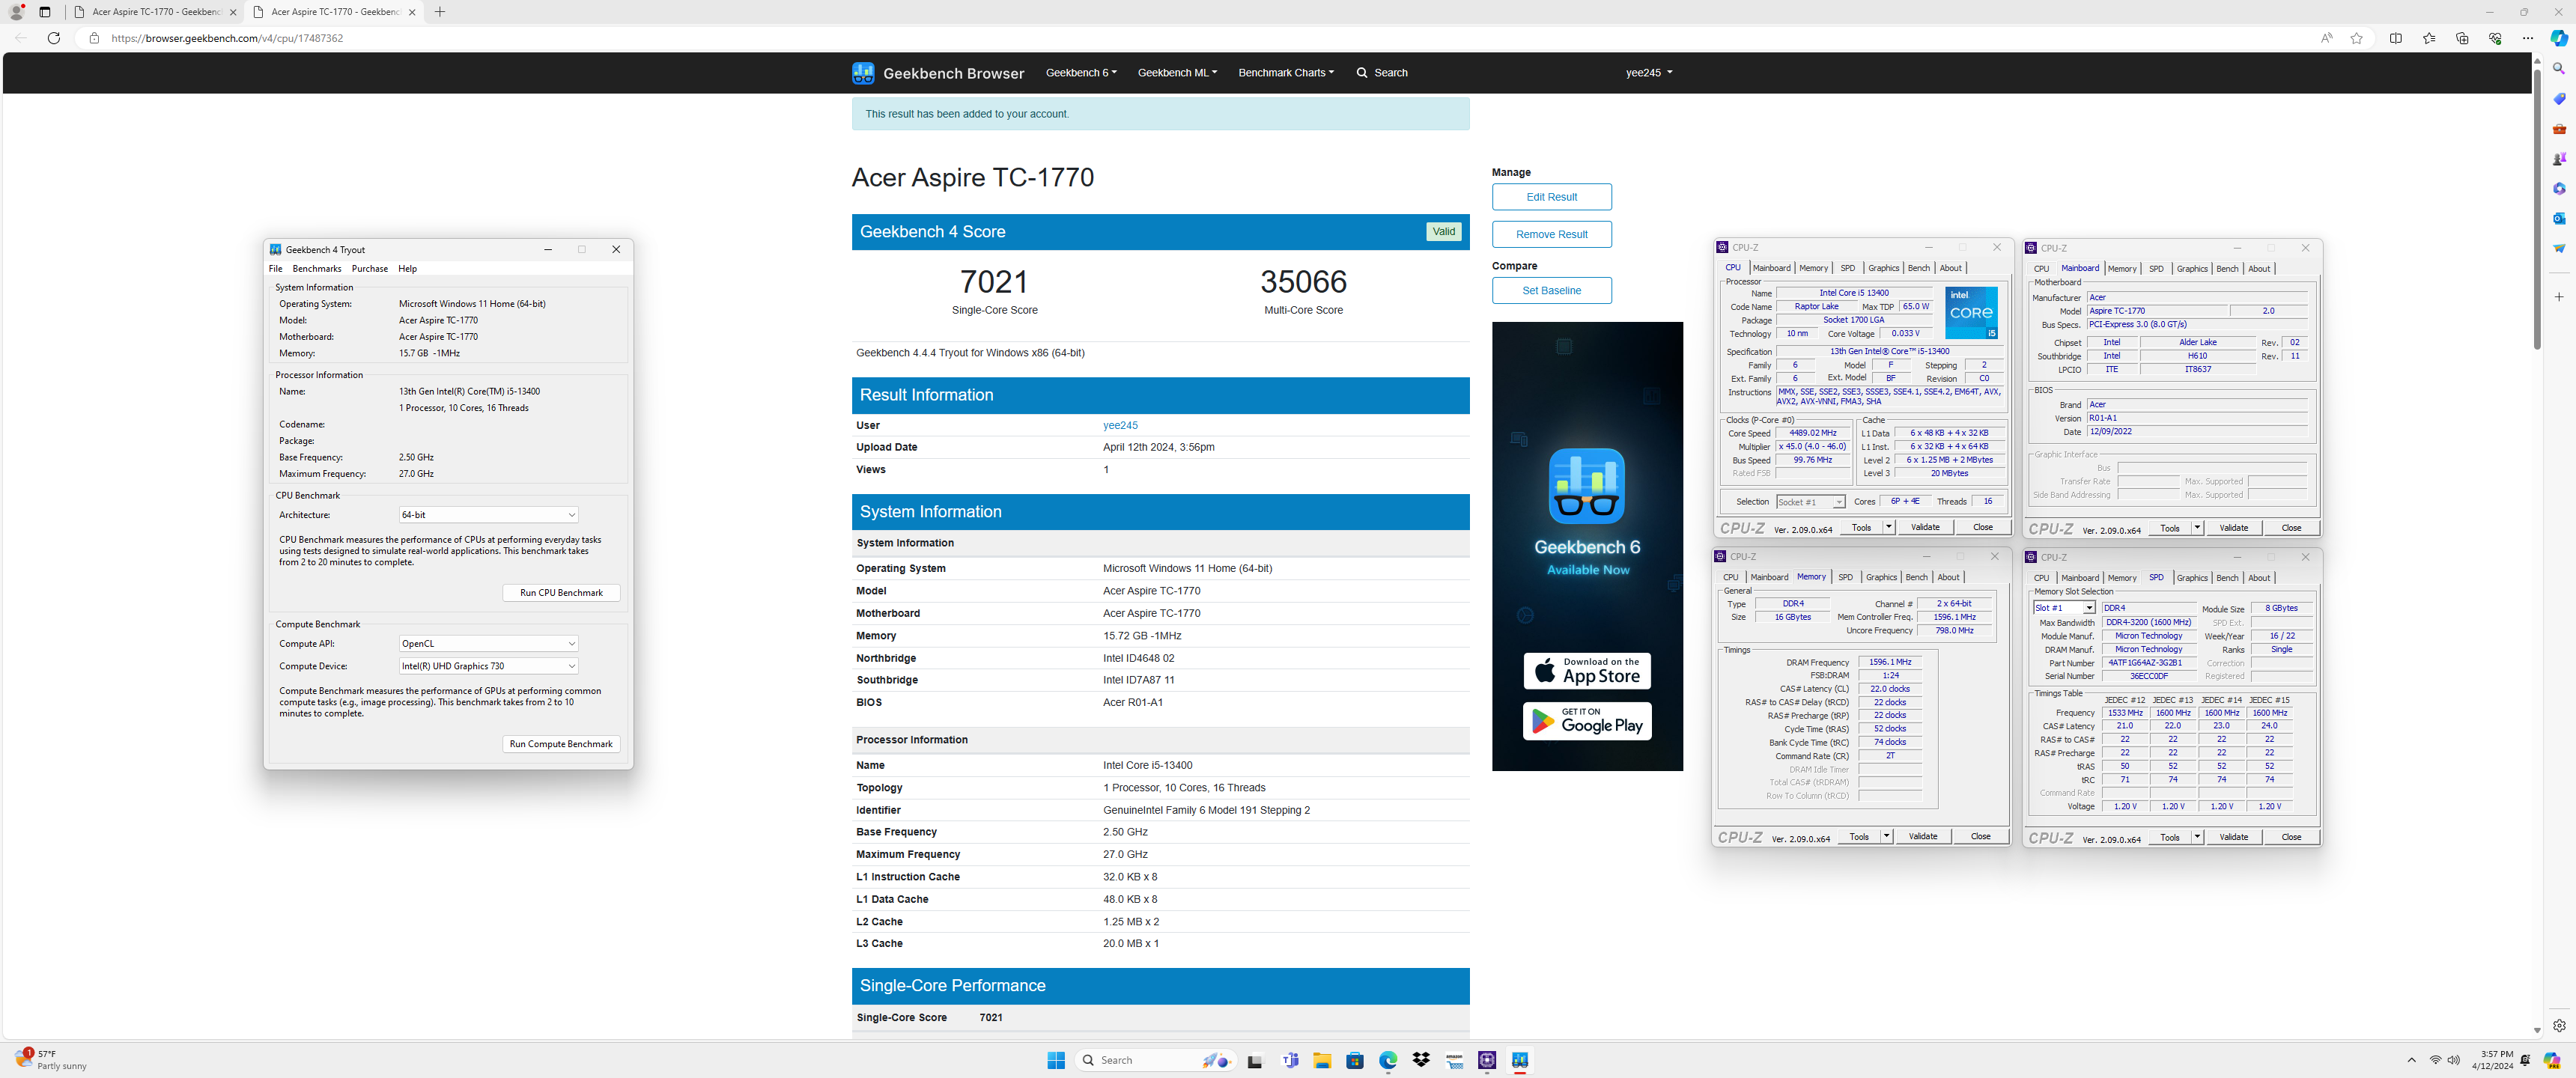
Task: Refresh the browser page
Action: [x=54, y=38]
